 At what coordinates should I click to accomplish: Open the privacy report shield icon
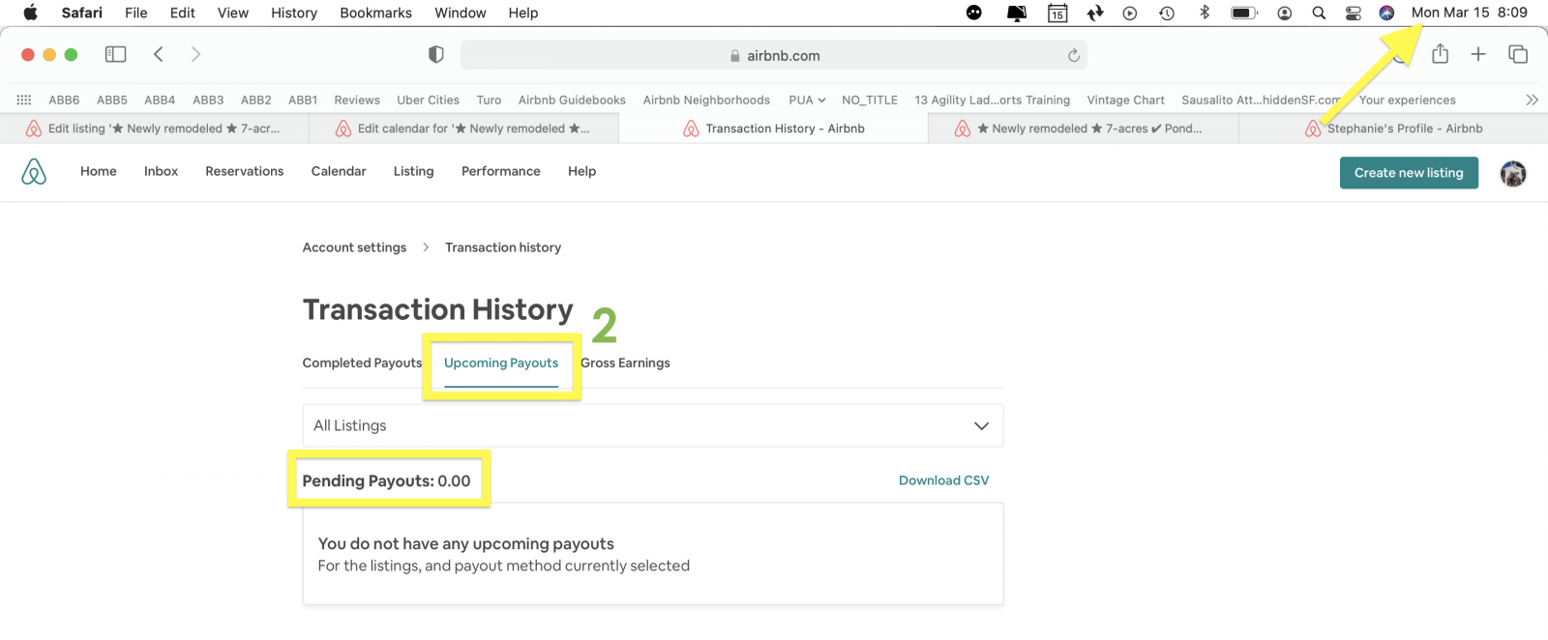click(x=436, y=55)
